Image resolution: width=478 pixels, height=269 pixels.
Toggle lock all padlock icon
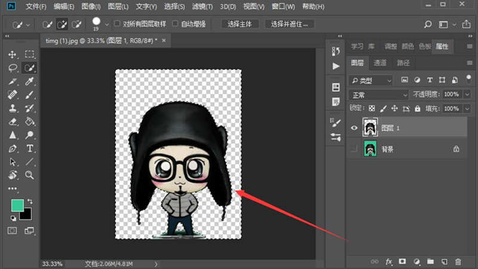tap(417, 109)
